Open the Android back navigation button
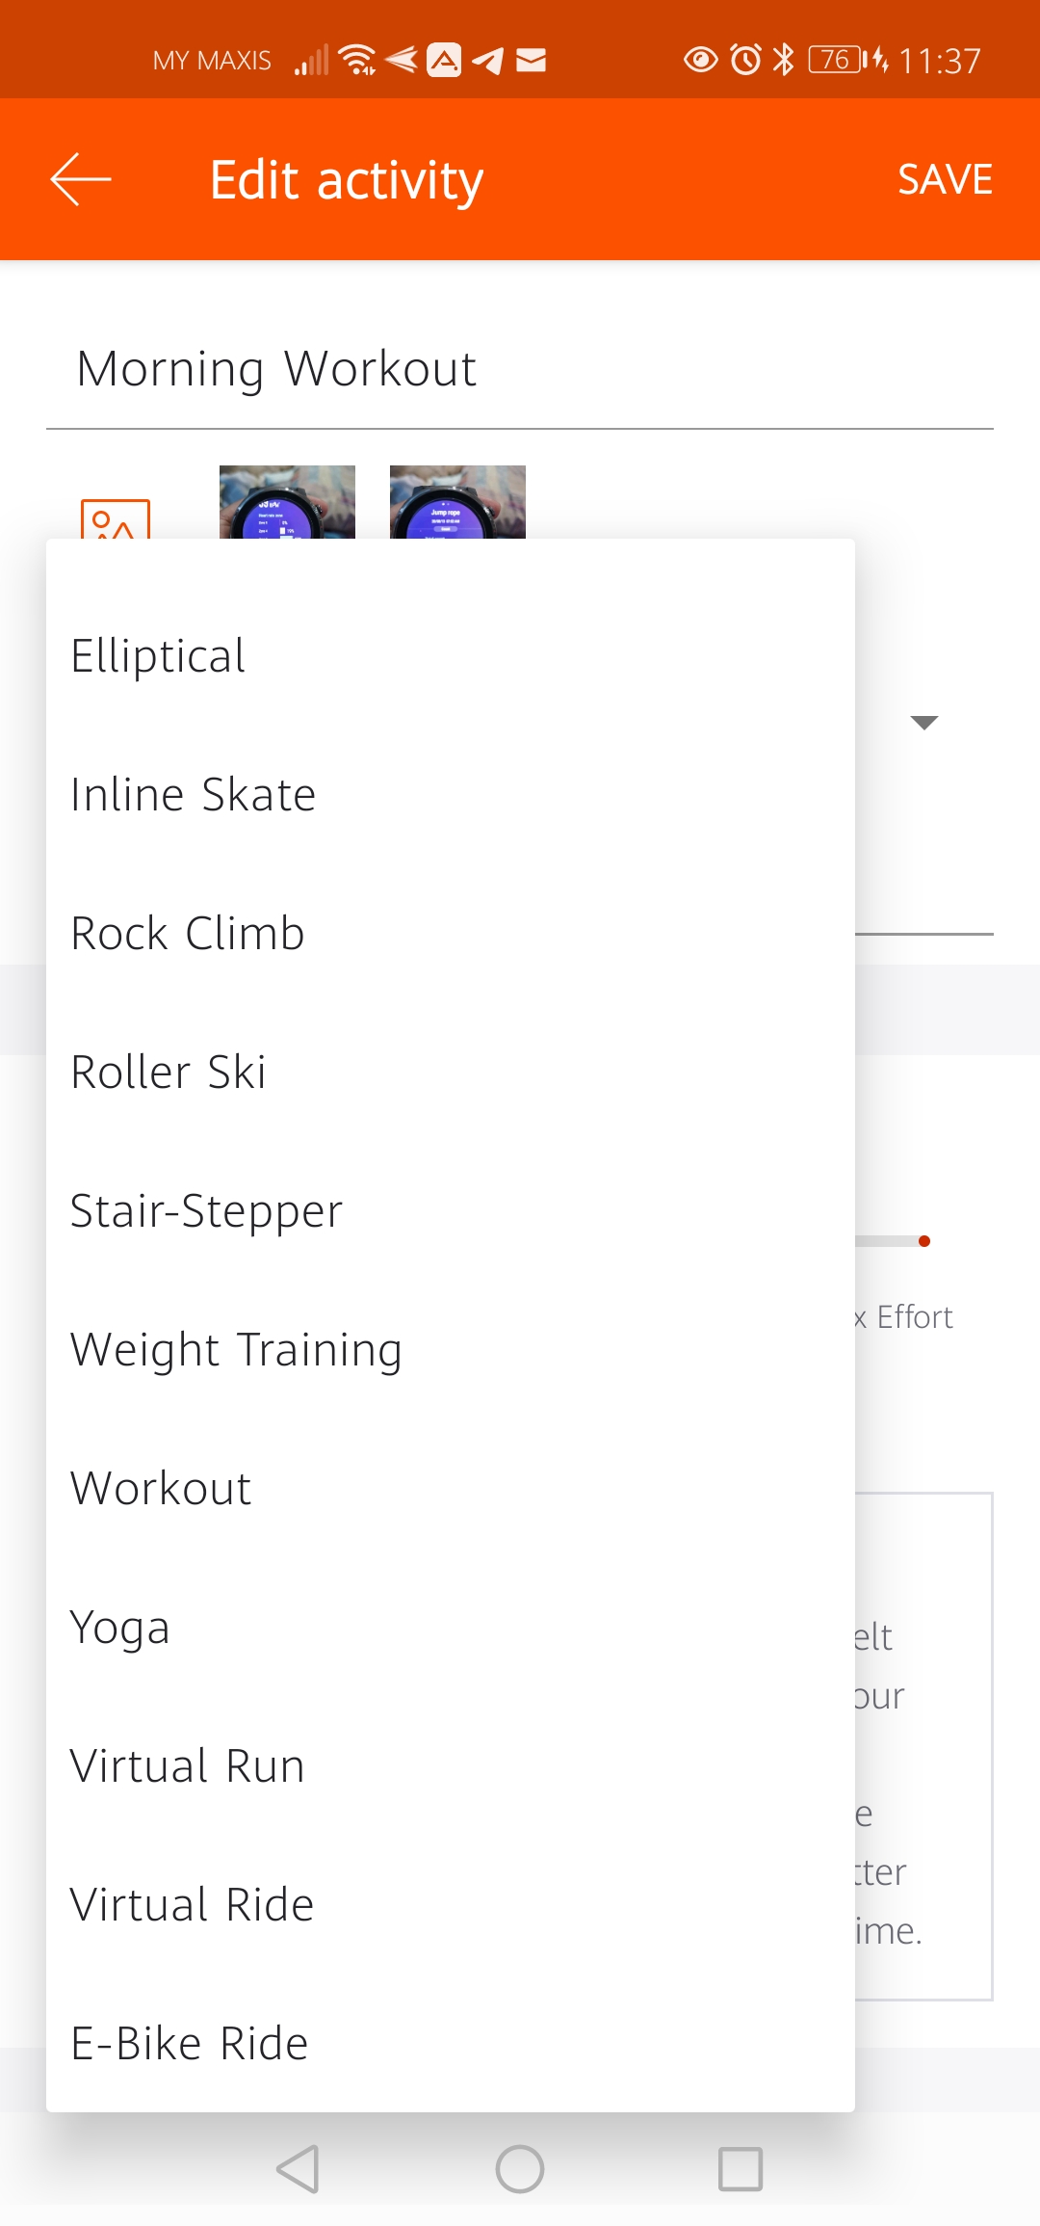The width and height of the screenshot is (1040, 2226). pyautogui.click(x=298, y=2169)
